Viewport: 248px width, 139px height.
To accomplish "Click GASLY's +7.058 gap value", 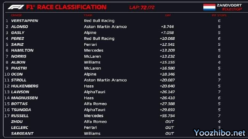I will [167, 33].
